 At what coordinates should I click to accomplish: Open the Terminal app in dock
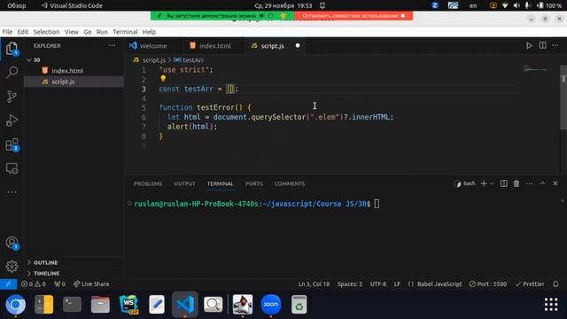(x=72, y=305)
